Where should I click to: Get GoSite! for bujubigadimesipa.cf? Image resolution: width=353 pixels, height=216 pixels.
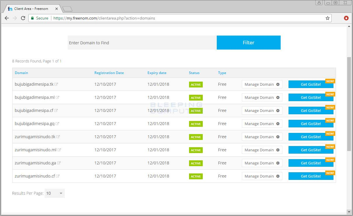click(x=311, y=110)
